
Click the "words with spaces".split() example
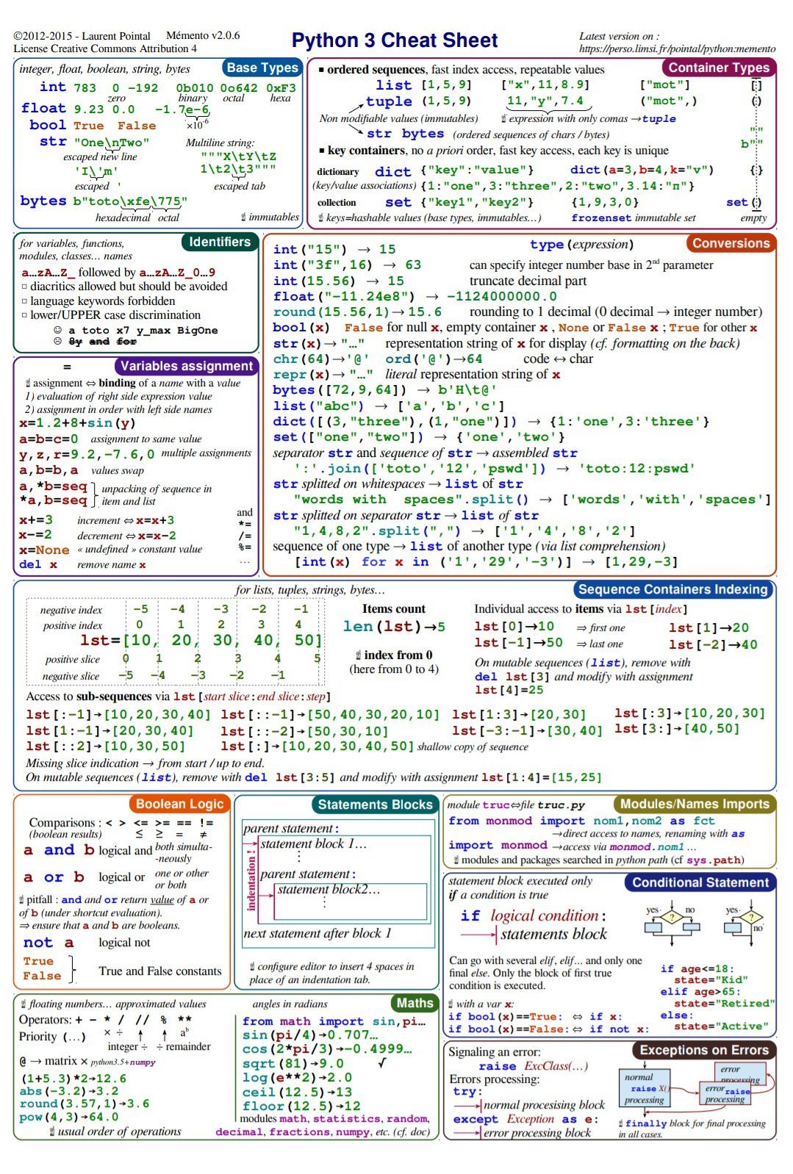[532, 500]
